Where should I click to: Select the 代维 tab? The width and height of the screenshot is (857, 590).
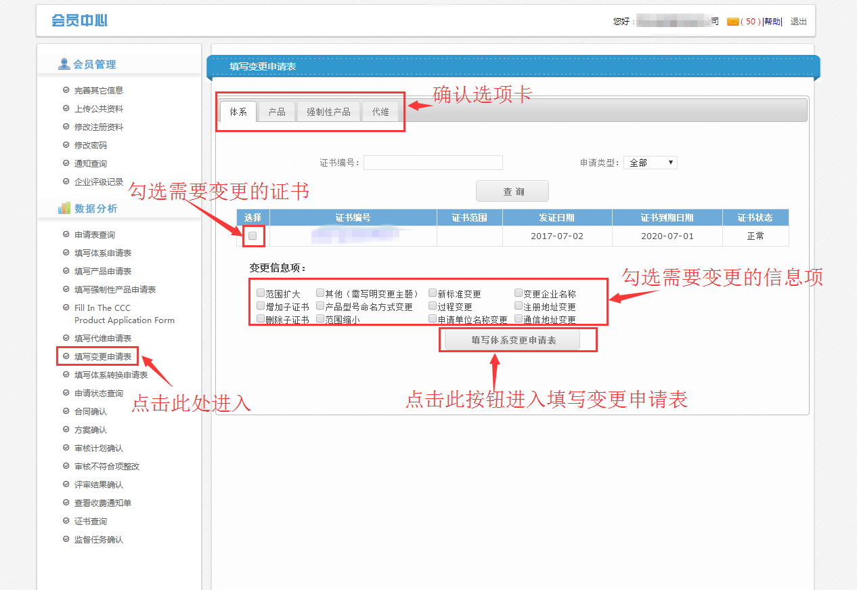pyautogui.click(x=380, y=112)
